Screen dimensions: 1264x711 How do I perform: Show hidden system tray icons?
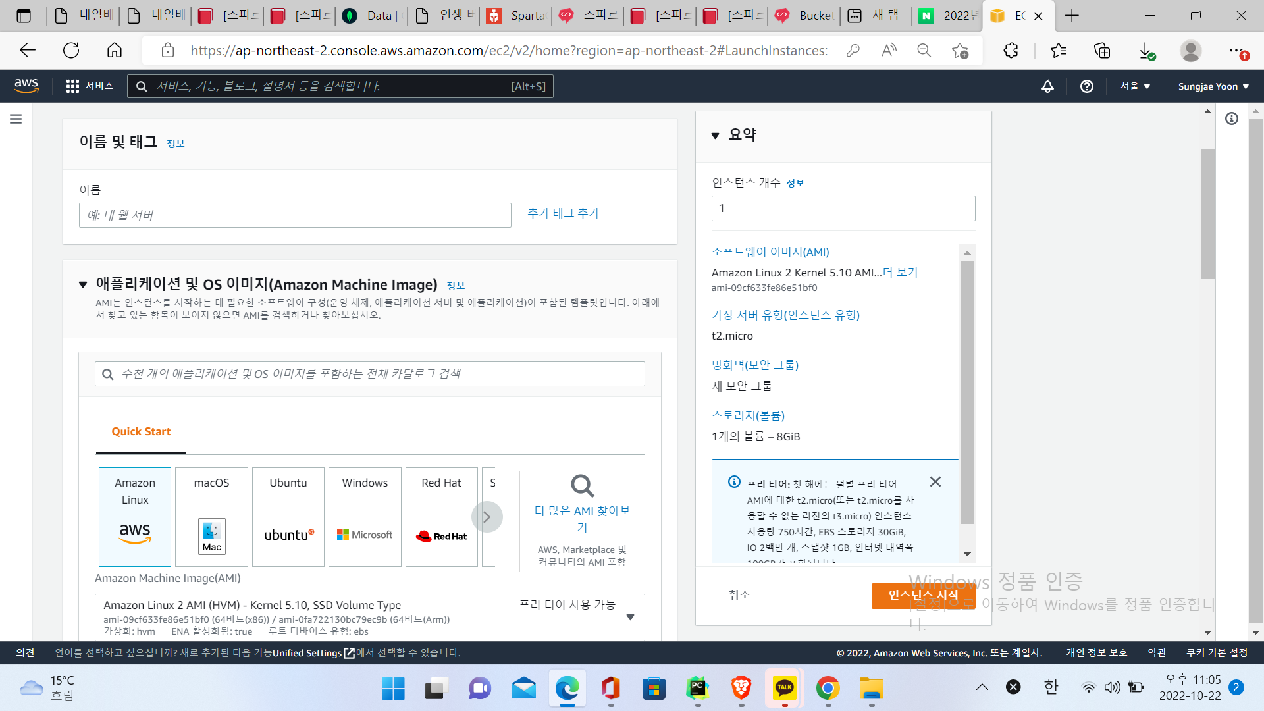tap(982, 687)
